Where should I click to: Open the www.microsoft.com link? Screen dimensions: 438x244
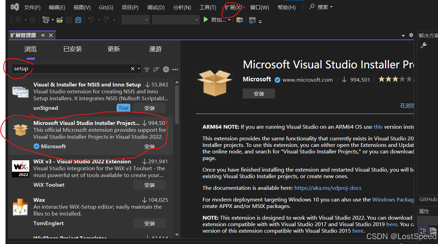point(308,80)
